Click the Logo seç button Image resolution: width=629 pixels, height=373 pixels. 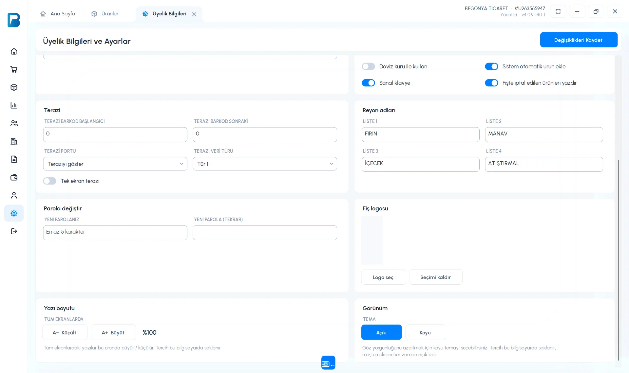coord(383,277)
